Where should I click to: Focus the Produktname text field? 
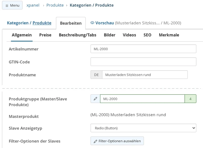145,75
